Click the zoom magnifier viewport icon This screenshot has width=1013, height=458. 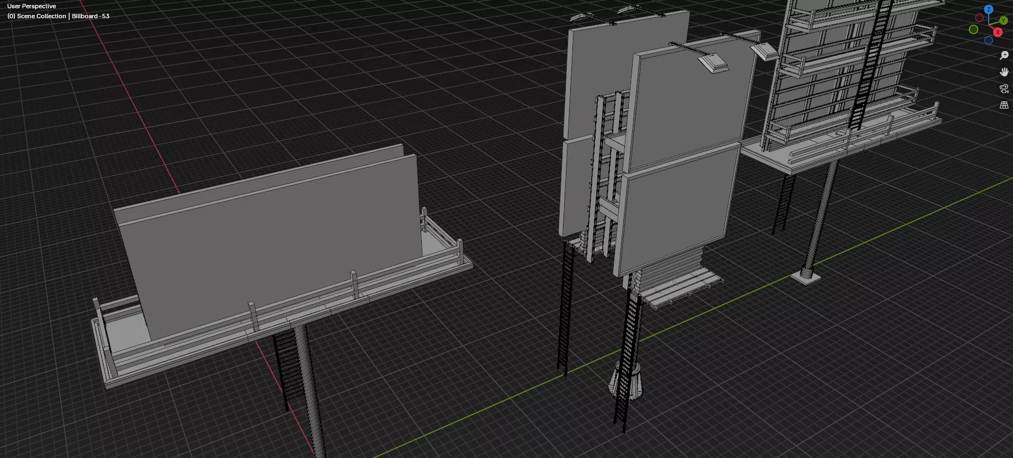click(x=1004, y=55)
